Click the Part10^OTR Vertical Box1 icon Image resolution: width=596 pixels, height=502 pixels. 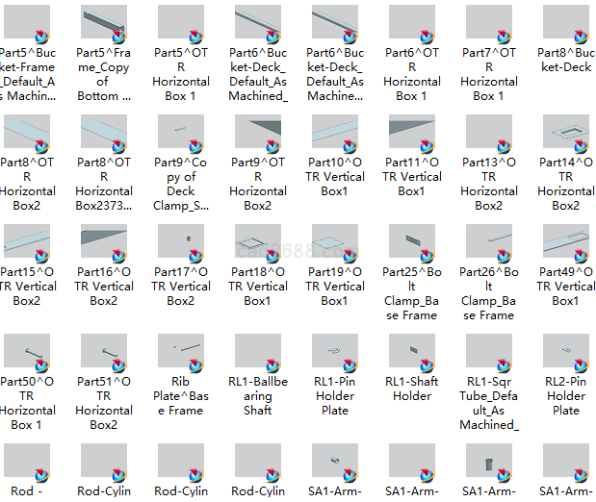pyautogui.click(x=334, y=134)
